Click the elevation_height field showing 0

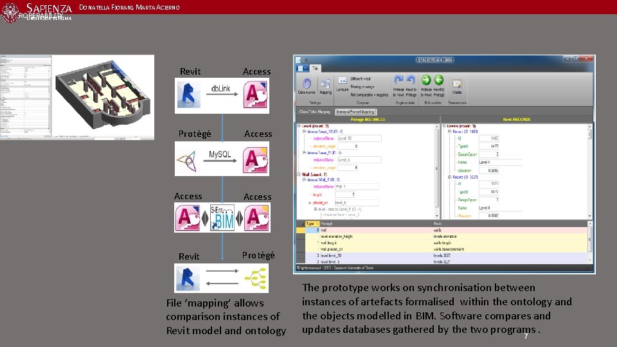click(x=348, y=147)
